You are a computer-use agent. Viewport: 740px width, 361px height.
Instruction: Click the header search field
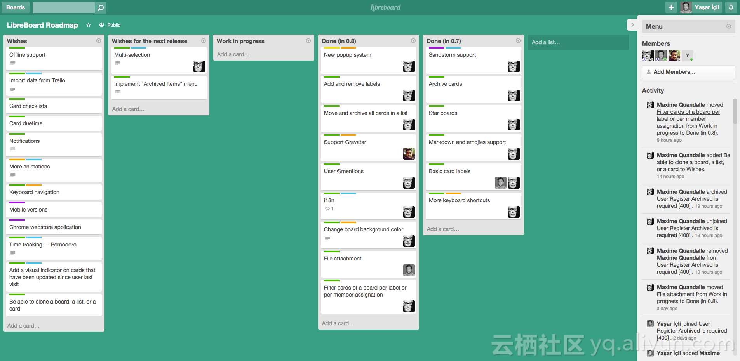[x=64, y=7]
